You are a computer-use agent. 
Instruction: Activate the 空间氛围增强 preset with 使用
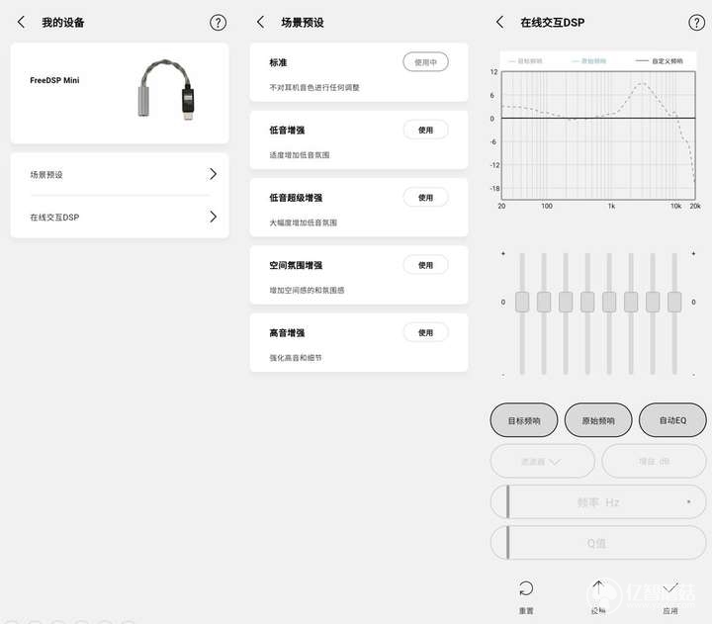tap(425, 265)
